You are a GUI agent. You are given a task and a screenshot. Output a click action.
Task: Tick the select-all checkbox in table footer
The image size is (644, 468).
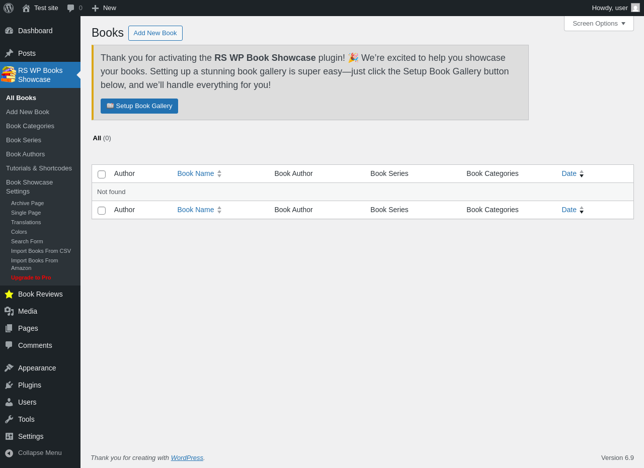coord(102,211)
